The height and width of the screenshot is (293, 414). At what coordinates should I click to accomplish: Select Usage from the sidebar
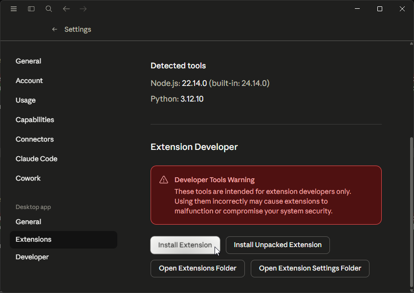pyautogui.click(x=25, y=100)
